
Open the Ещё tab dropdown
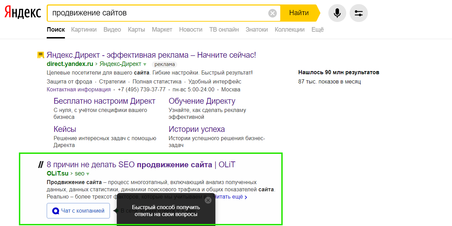coord(317,30)
